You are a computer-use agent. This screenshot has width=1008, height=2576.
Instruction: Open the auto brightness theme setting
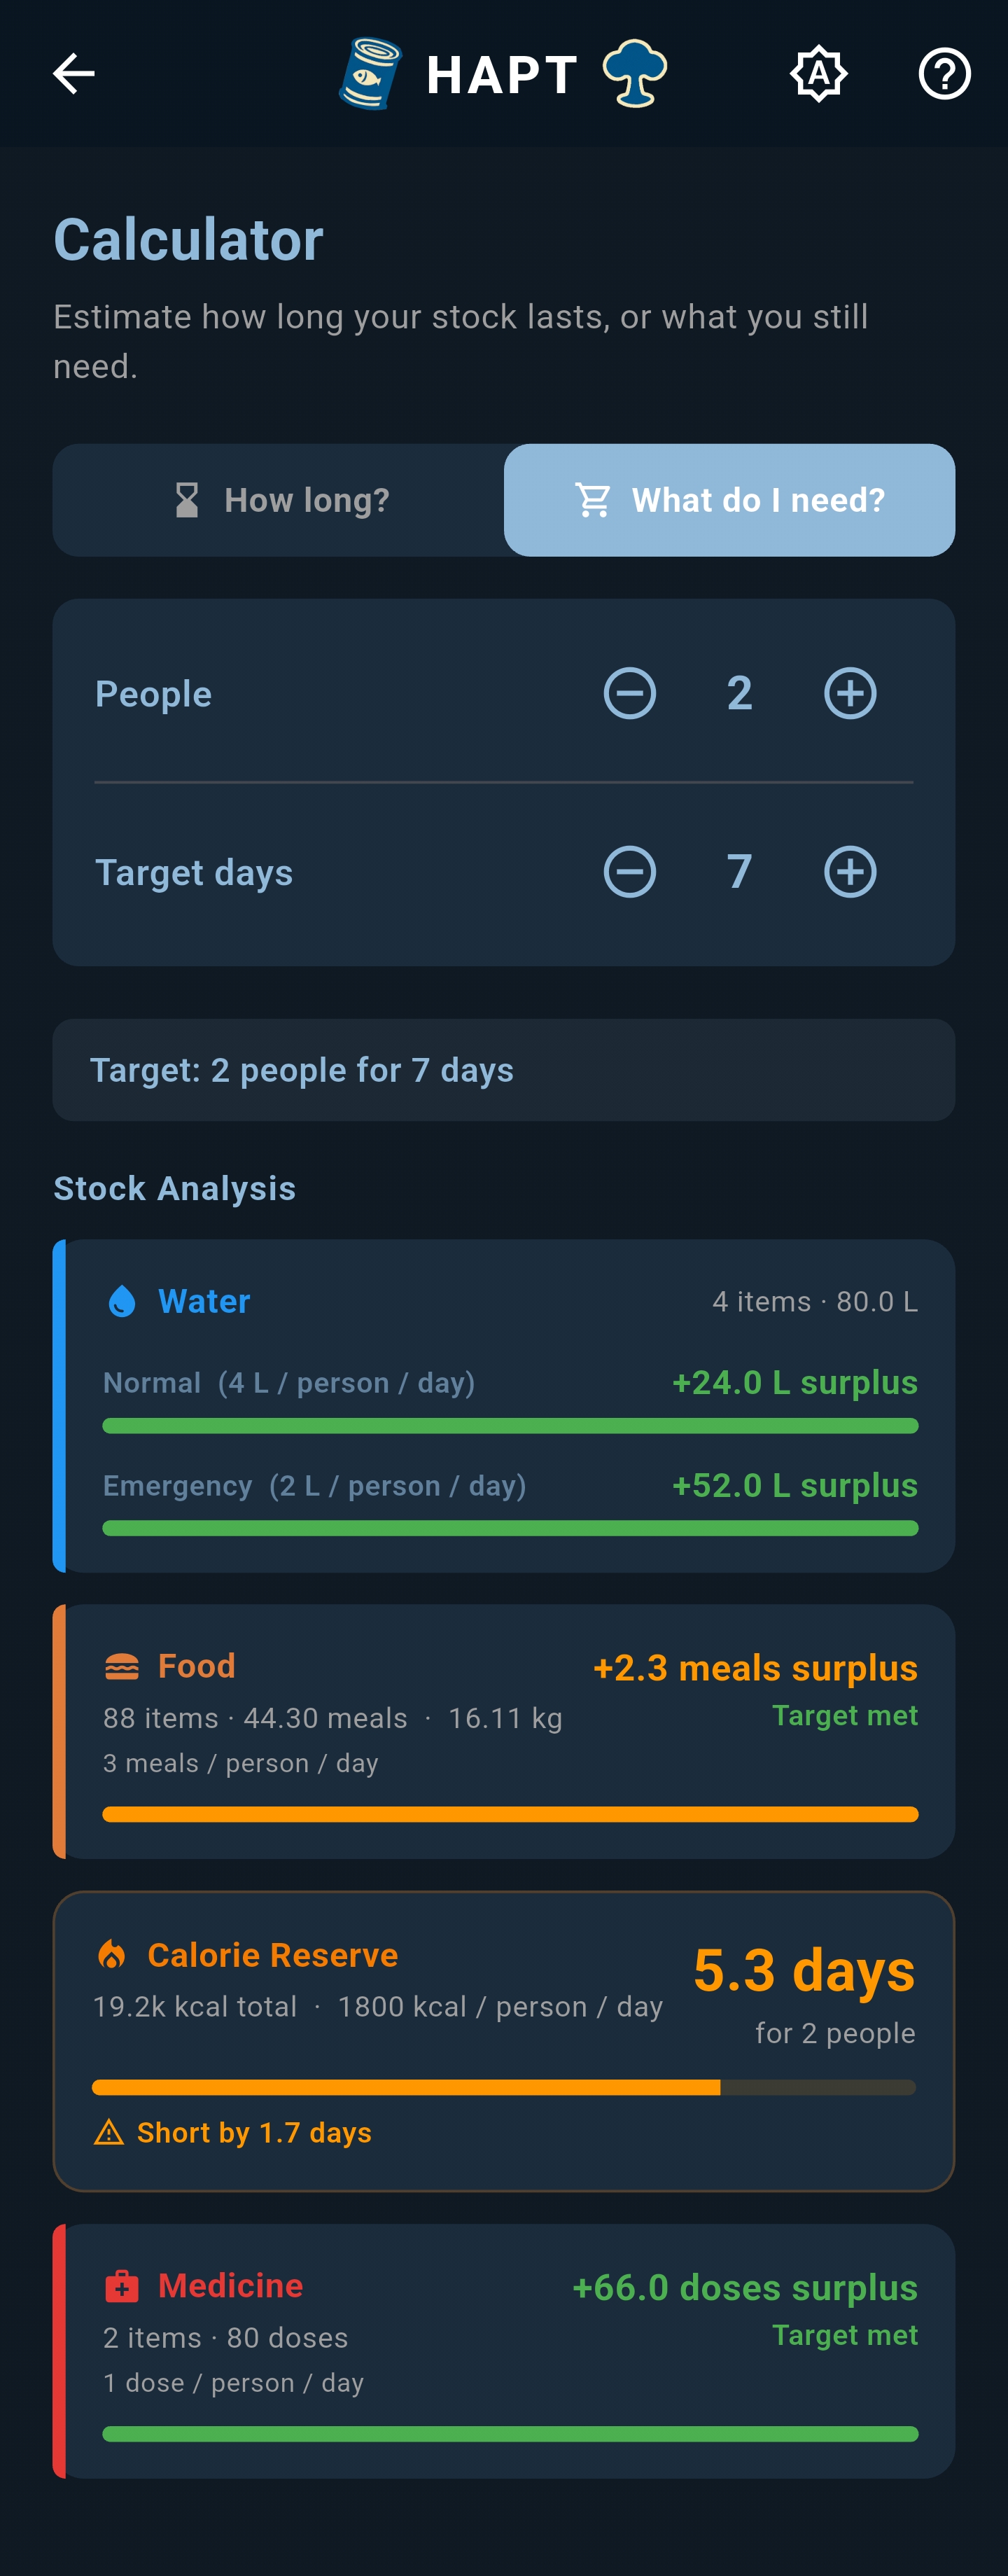click(819, 73)
